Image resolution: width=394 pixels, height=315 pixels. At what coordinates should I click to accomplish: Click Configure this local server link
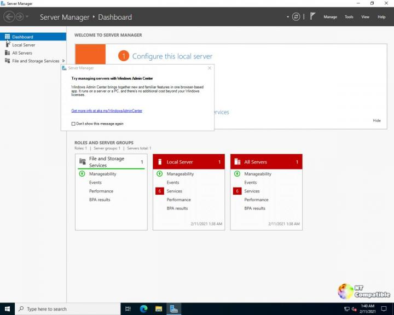[x=172, y=56]
